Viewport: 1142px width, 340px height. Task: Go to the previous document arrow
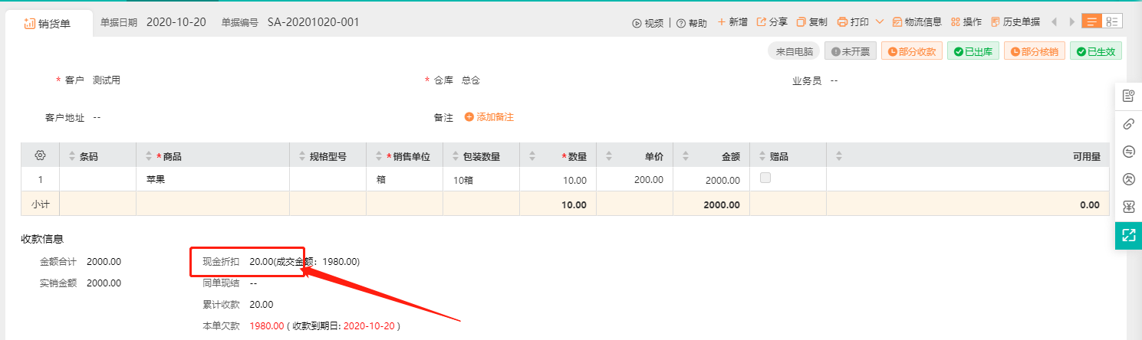click(1054, 22)
